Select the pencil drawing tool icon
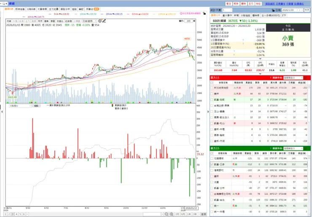This screenshot has height=217, width=312. 104,21
